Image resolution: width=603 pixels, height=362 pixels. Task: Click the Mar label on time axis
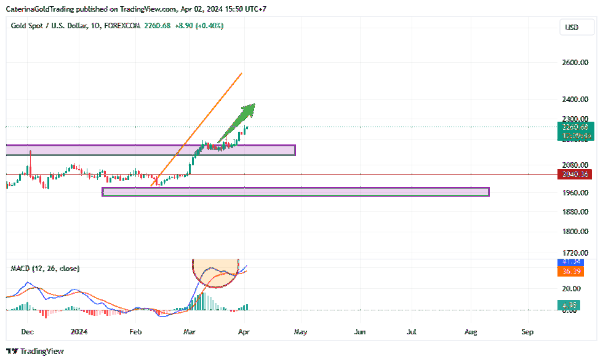[x=190, y=332]
